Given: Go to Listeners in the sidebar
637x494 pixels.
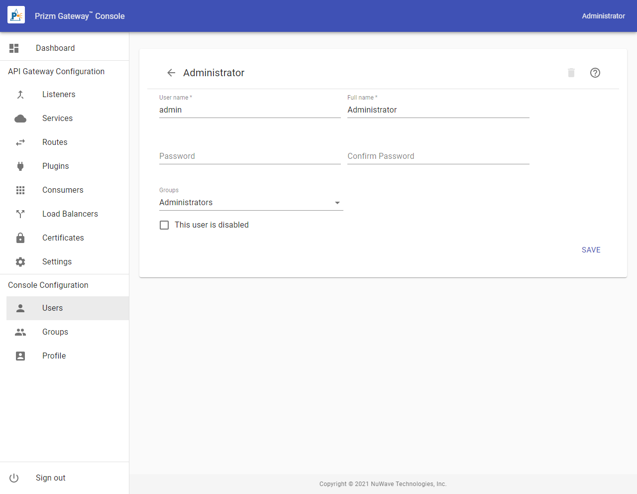Looking at the screenshot, I should click(59, 95).
